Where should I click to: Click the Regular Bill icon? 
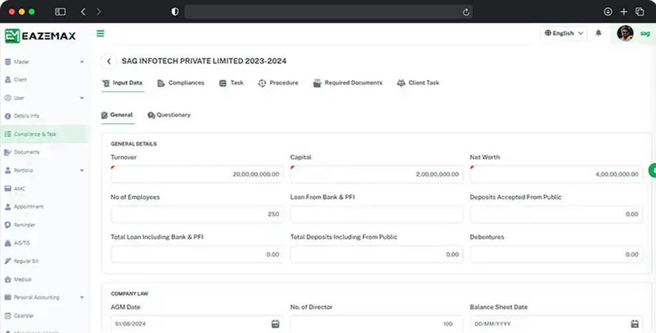pyautogui.click(x=7, y=261)
